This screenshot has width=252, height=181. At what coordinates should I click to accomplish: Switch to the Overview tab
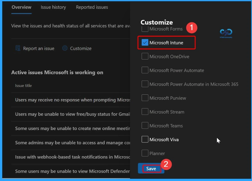(x=21, y=7)
